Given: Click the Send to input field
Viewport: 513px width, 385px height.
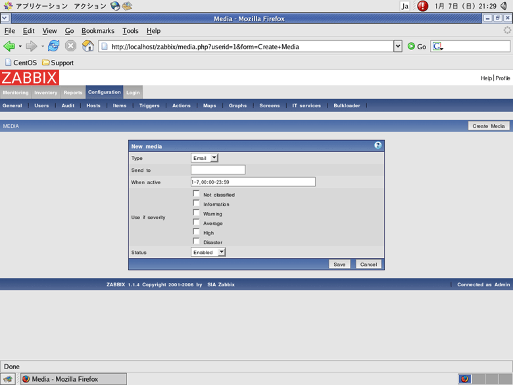Looking at the screenshot, I should coord(218,170).
